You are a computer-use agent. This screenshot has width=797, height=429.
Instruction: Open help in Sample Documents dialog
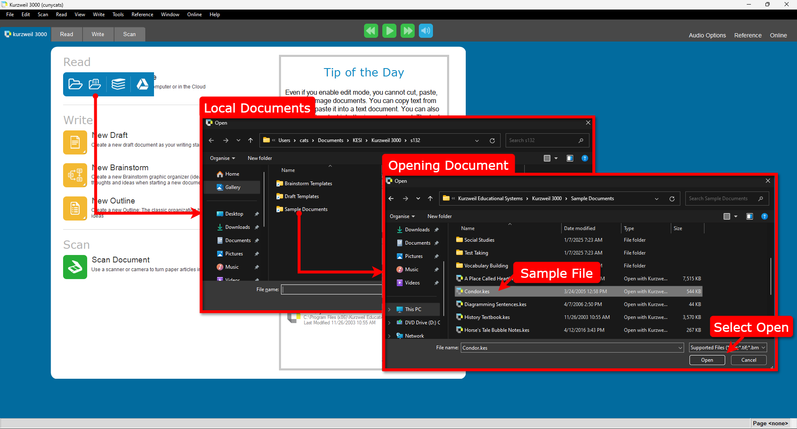pyautogui.click(x=765, y=216)
